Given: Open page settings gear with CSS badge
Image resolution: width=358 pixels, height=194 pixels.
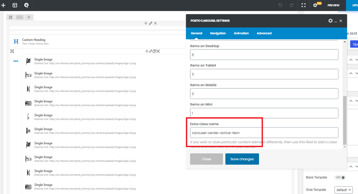Looking at the screenshot, I should pyautogui.click(x=315, y=5).
